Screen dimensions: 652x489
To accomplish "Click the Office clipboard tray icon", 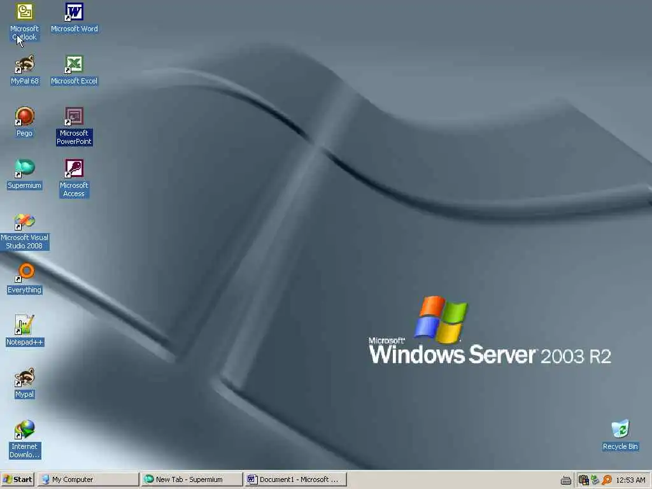I will point(583,480).
